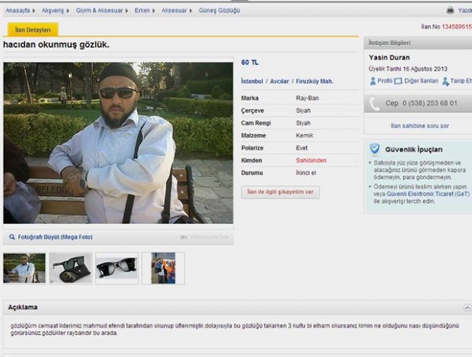Click İlan ile ilgili şikayetim var button

click(x=281, y=192)
